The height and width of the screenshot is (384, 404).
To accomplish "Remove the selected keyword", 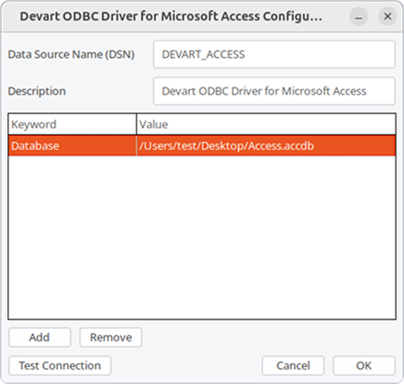I will coord(110,337).
